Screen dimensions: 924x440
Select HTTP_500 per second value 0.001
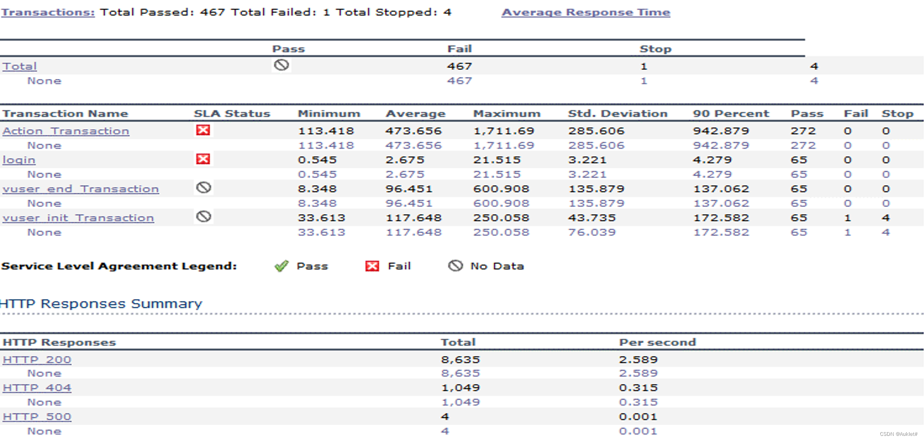tap(638, 417)
